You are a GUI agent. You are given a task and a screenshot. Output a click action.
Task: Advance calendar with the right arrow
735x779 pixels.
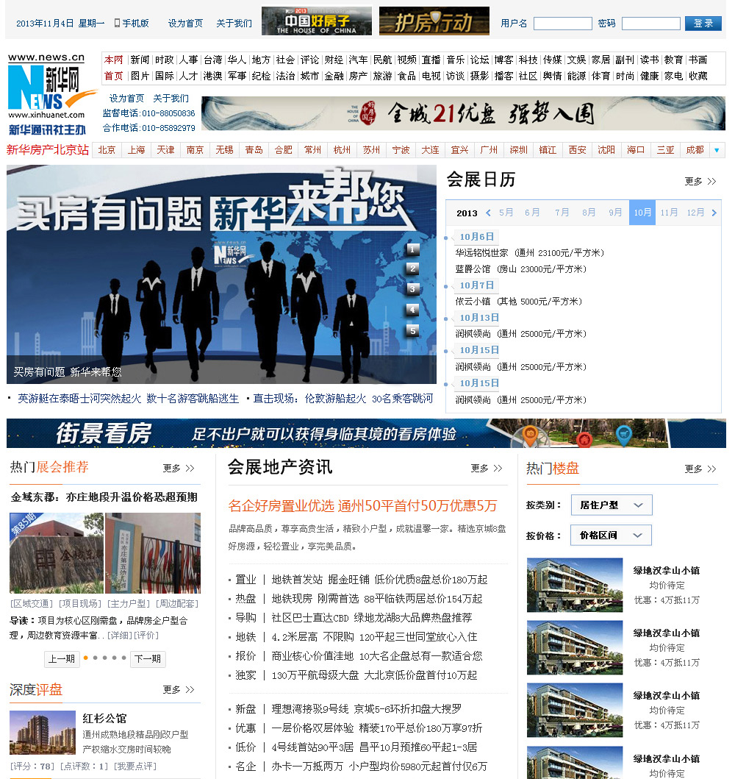[714, 213]
